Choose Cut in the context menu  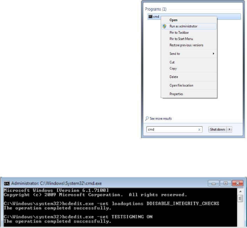tap(189, 62)
